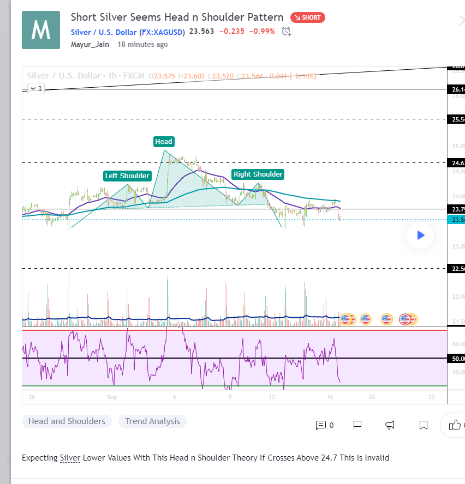Select the Left Shoulder chart label
The height and width of the screenshot is (484, 465).
tap(127, 176)
